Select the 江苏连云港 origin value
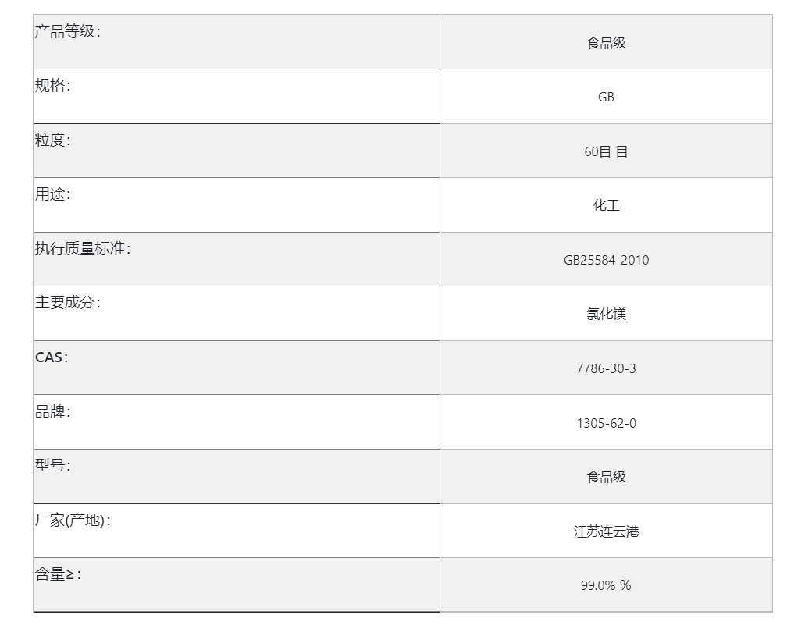The height and width of the screenshot is (629, 812). (x=606, y=531)
